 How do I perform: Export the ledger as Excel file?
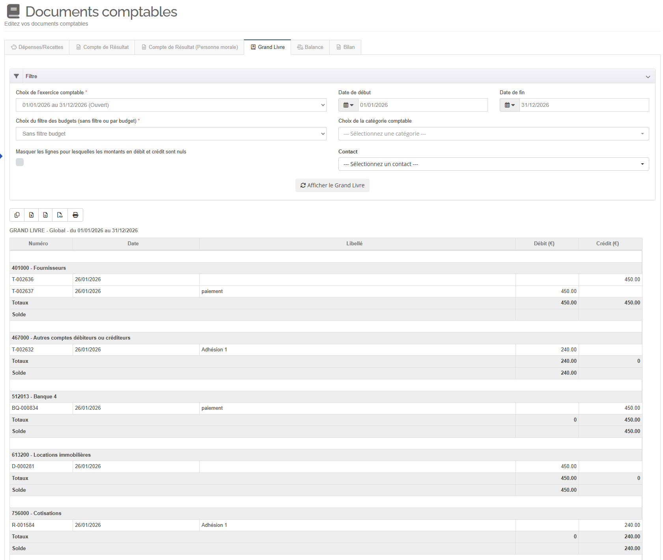pyautogui.click(x=32, y=215)
